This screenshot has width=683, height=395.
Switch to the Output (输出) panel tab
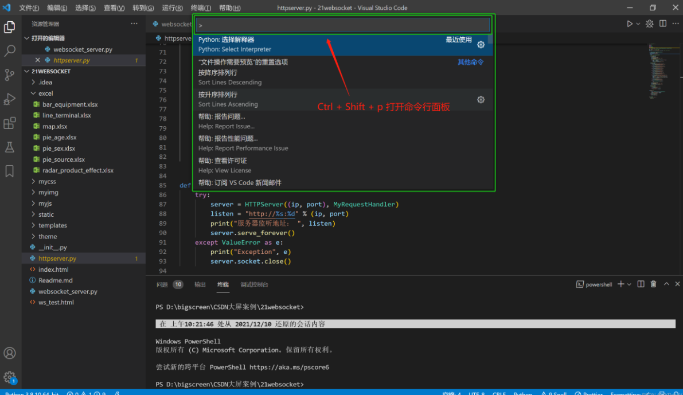point(200,284)
